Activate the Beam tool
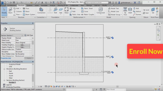The image size is (163, 91). (x=10, y=11)
